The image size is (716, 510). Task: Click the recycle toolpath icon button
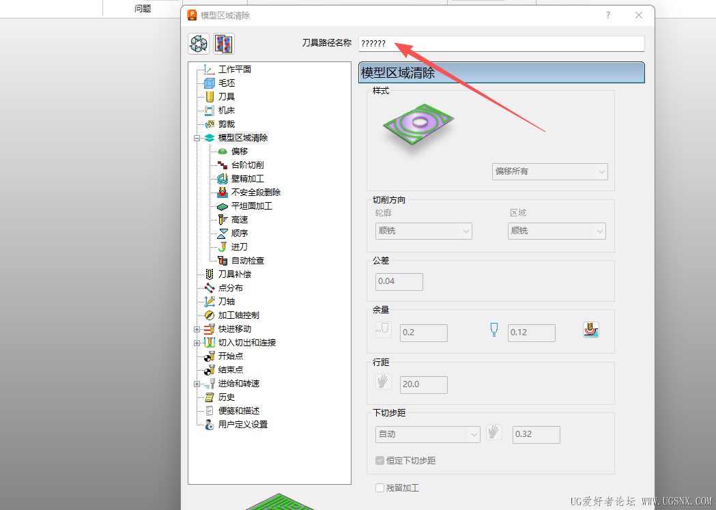pyautogui.click(x=199, y=44)
